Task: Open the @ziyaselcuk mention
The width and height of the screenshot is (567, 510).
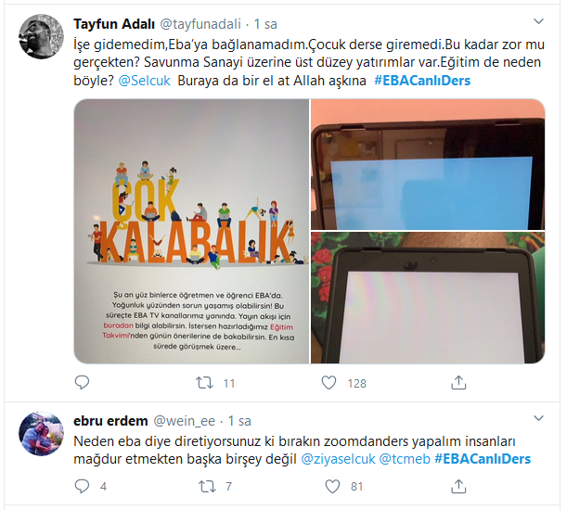Action: [x=338, y=459]
